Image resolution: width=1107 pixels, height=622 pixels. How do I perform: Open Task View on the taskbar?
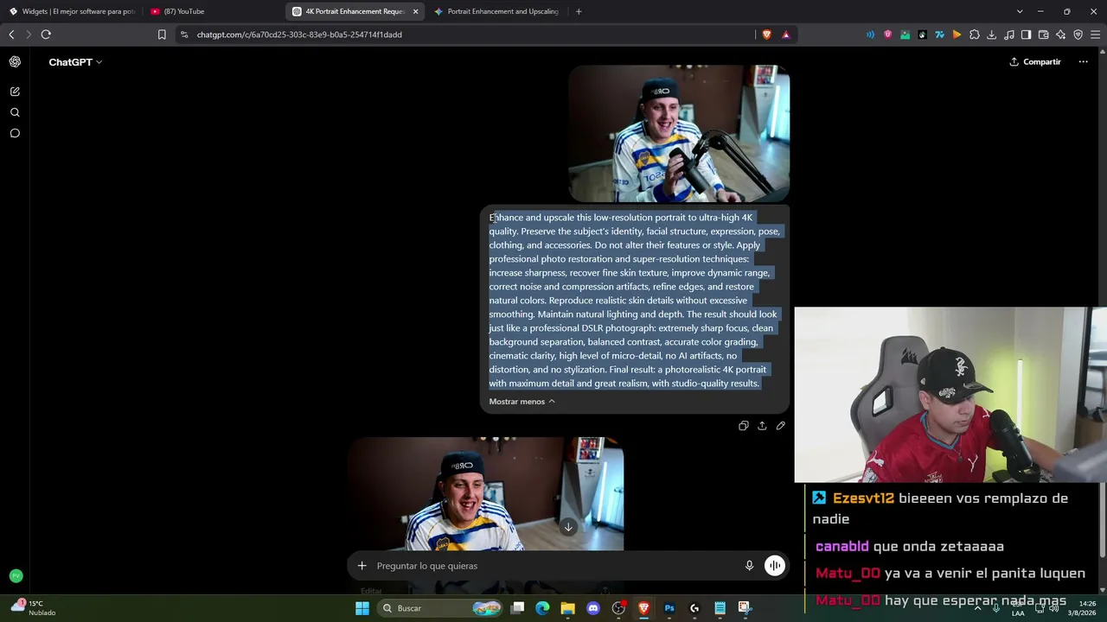(517, 608)
